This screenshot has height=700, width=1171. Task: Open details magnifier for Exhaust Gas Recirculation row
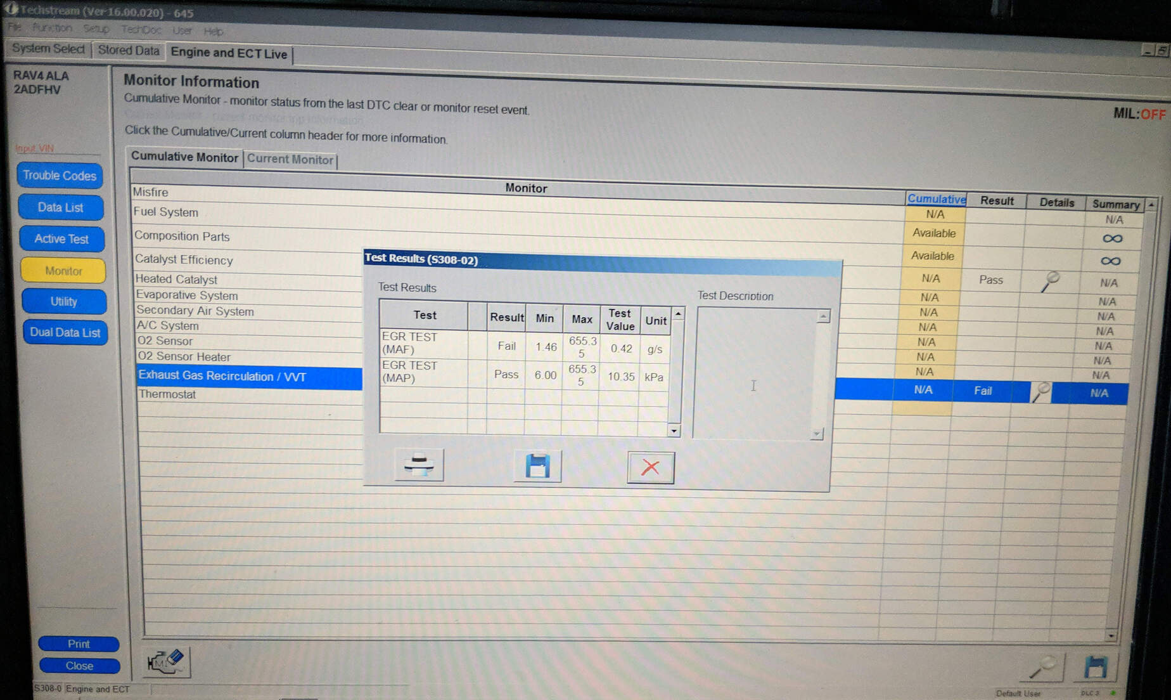point(1040,392)
